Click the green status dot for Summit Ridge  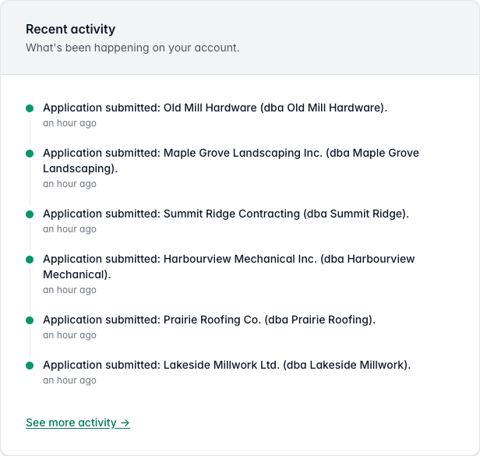pos(30,214)
